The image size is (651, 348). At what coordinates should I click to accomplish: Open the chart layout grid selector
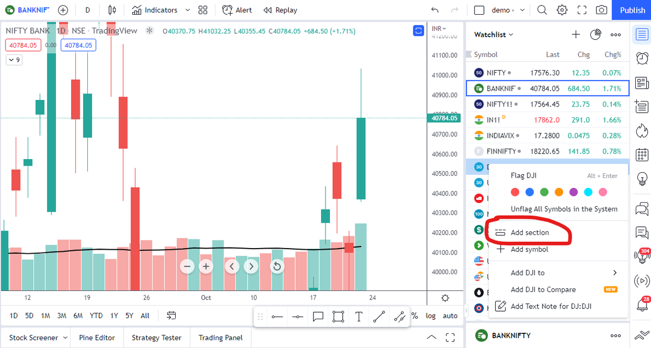203,10
